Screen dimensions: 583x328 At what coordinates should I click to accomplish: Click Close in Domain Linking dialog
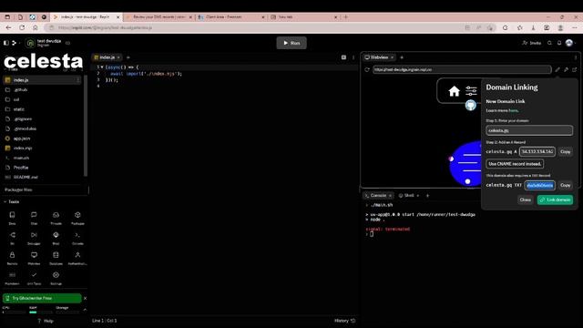[x=525, y=200]
